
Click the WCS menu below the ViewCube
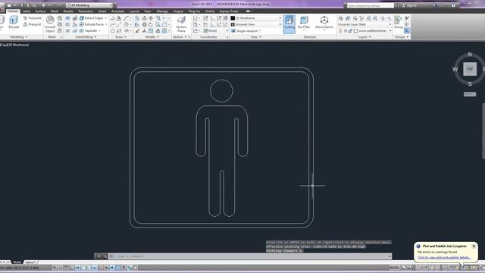tap(470, 94)
